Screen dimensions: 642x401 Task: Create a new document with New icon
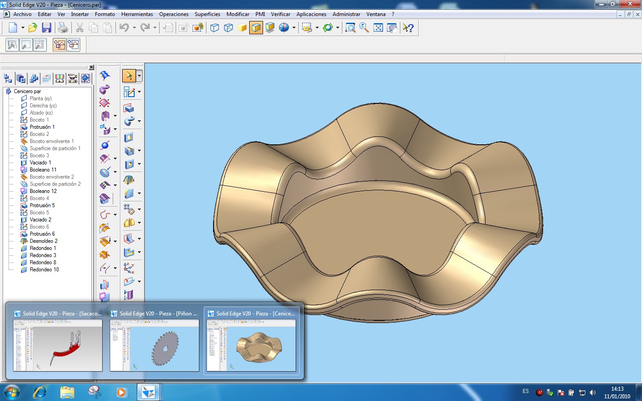(x=13, y=28)
